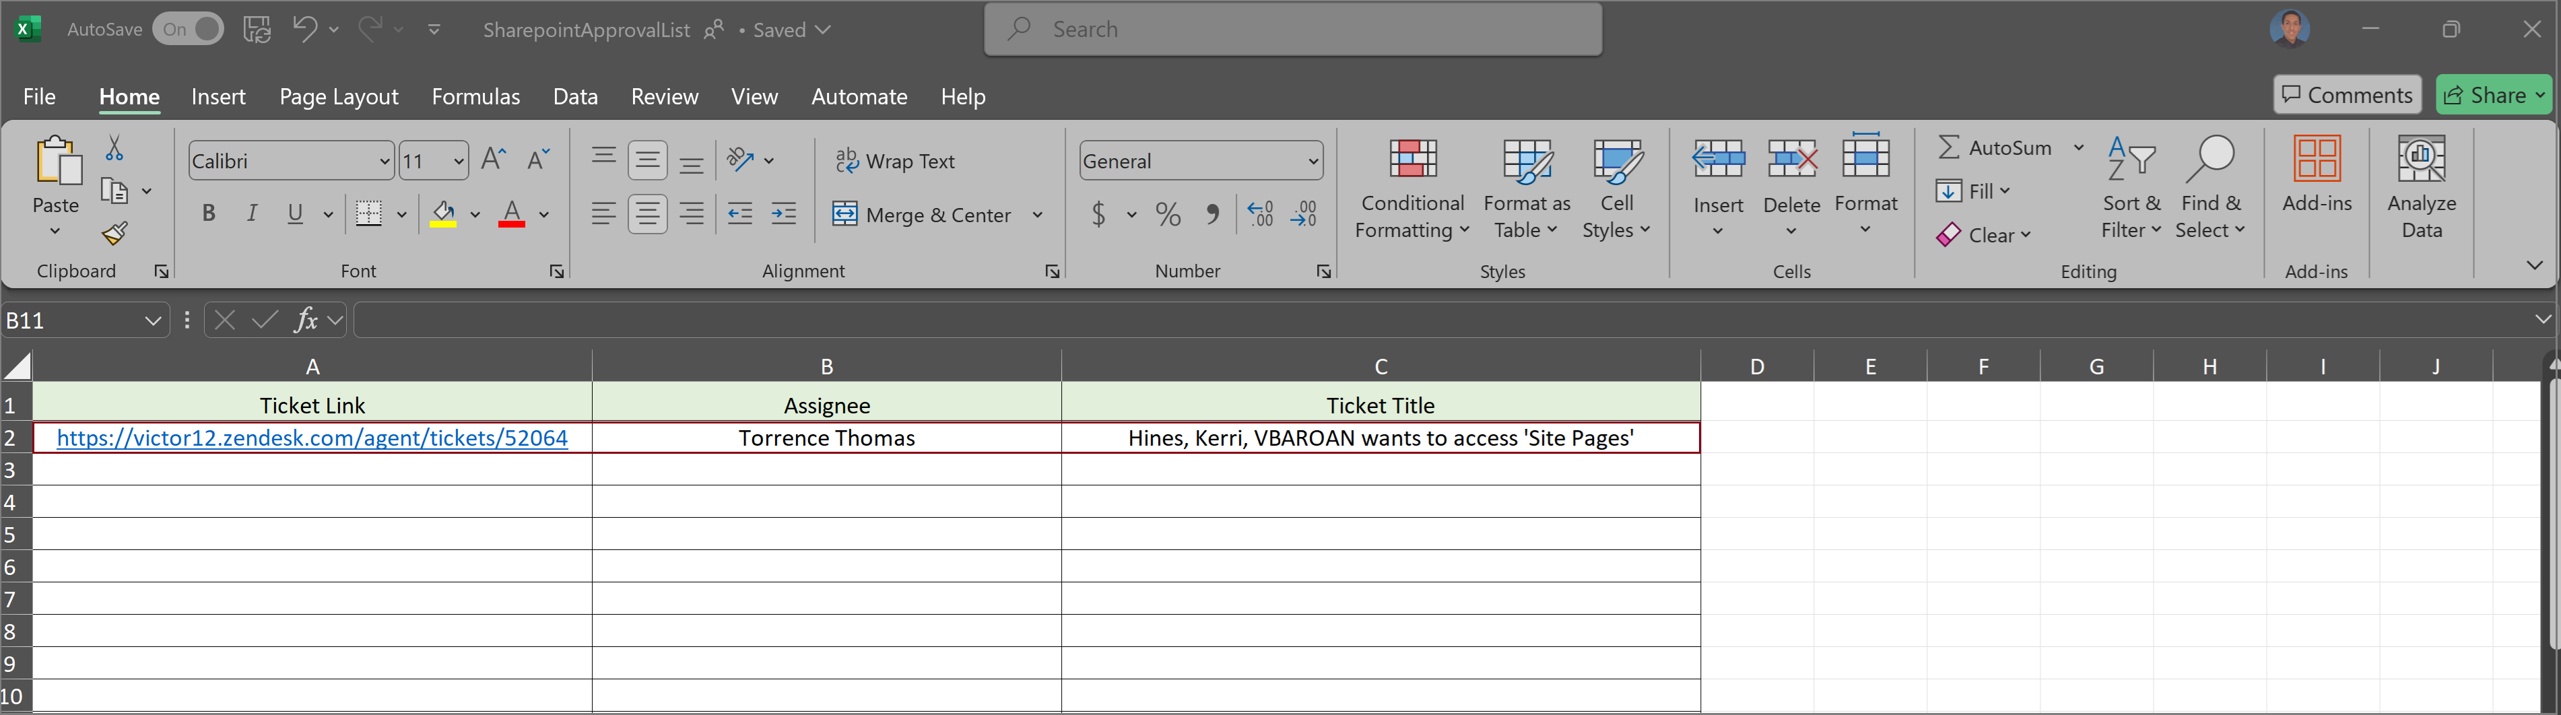Toggle Middle Align
2561x715 pixels.
pos(647,159)
